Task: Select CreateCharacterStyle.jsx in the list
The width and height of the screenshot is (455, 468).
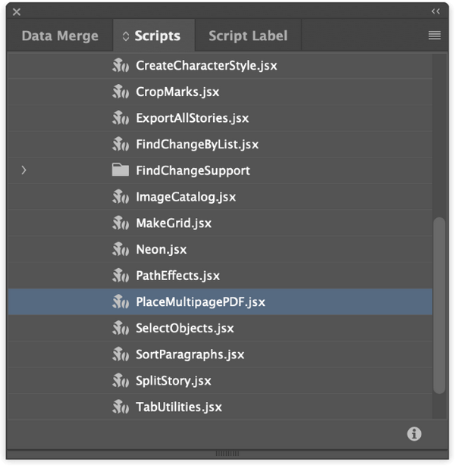Action: tap(206, 66)
